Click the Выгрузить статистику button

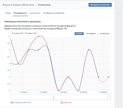[x=100, y=5]
